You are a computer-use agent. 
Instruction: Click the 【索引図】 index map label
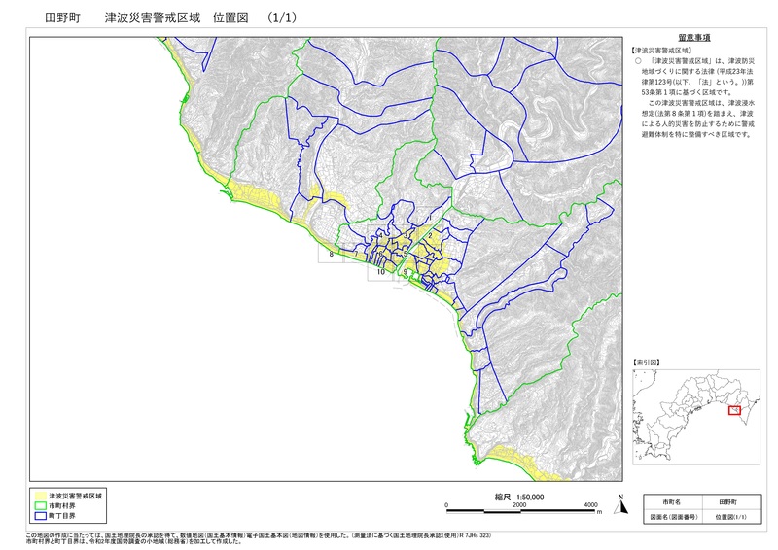(645, 361)
